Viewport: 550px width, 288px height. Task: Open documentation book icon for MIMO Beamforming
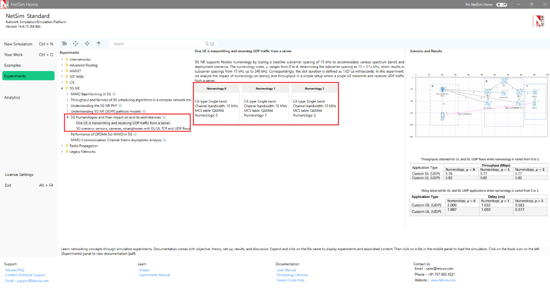pos(114,94)
